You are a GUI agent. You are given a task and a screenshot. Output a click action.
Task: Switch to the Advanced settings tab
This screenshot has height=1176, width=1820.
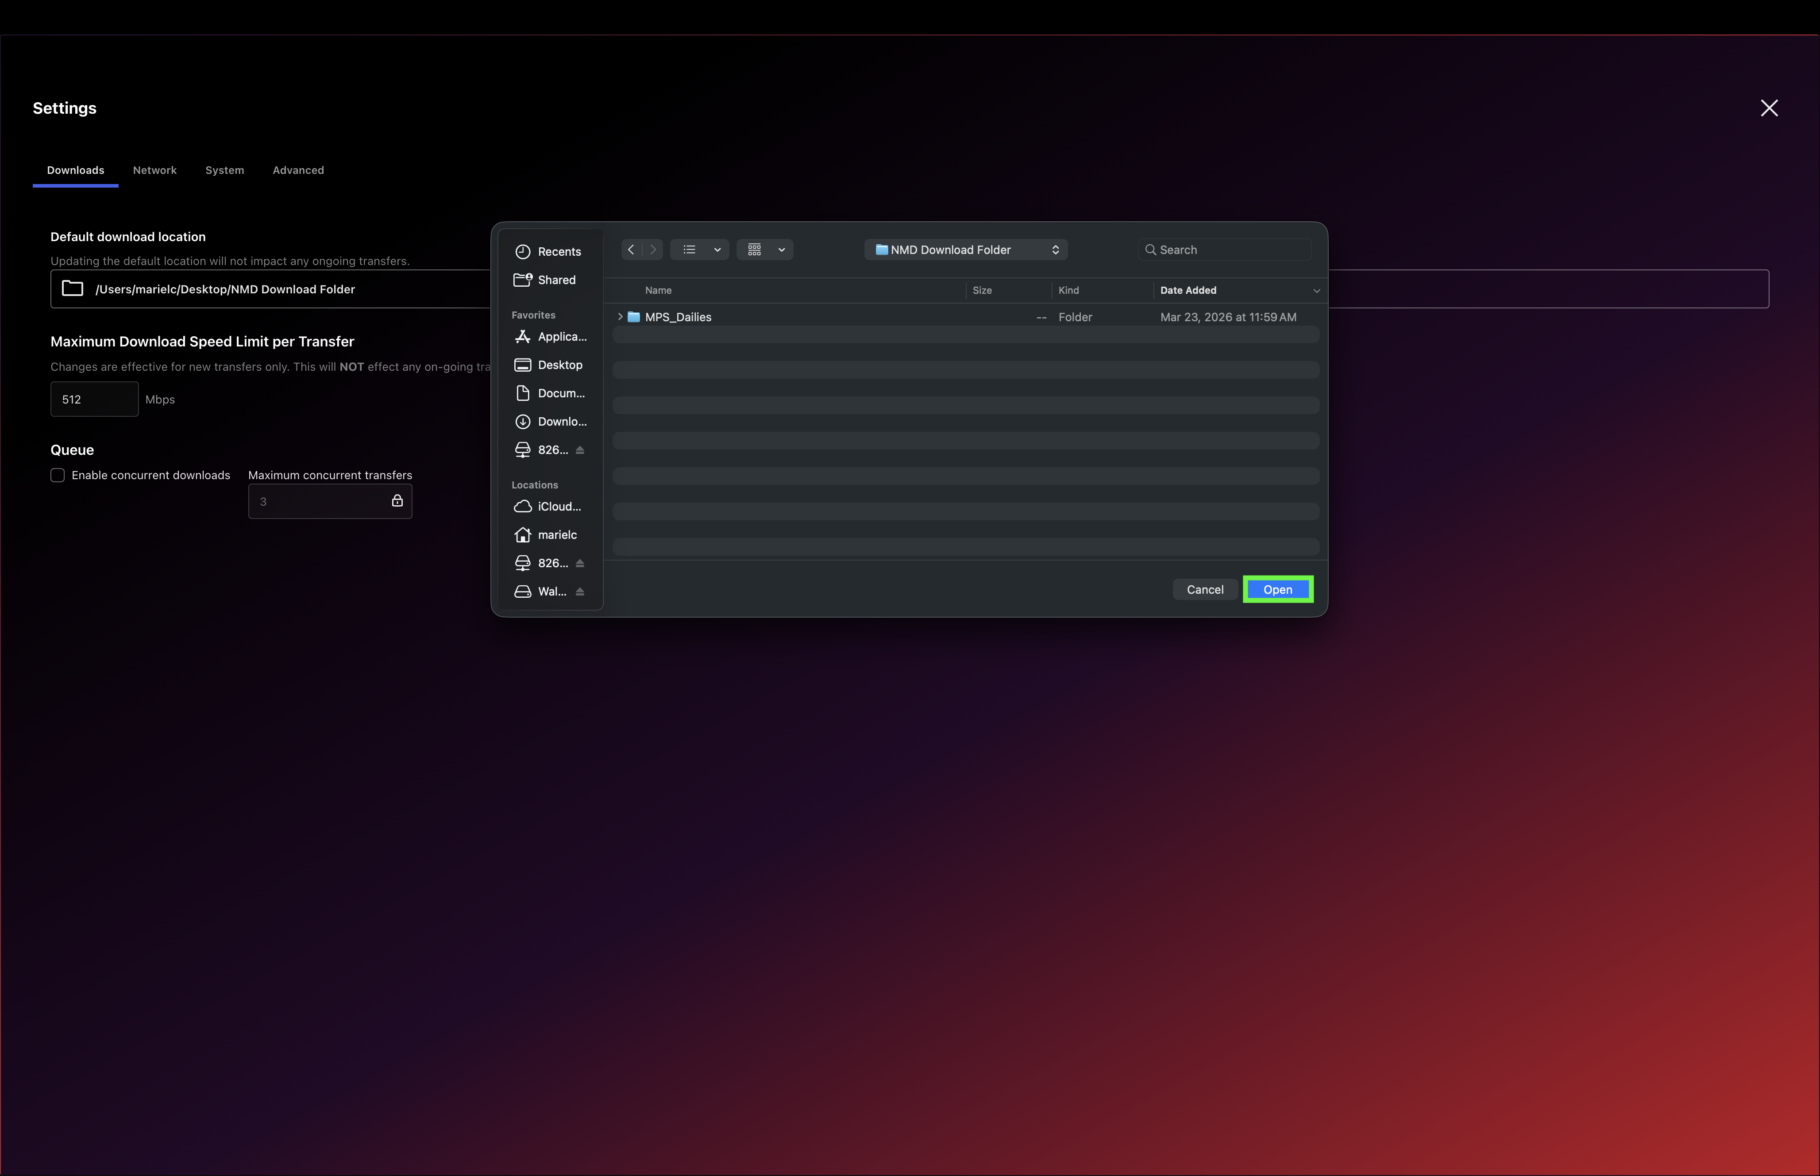(x=298, y=170)
